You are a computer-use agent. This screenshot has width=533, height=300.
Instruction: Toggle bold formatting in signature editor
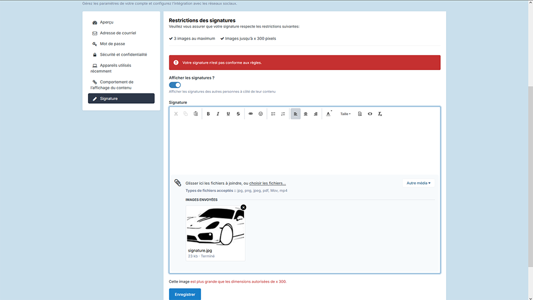coord(208,114)
